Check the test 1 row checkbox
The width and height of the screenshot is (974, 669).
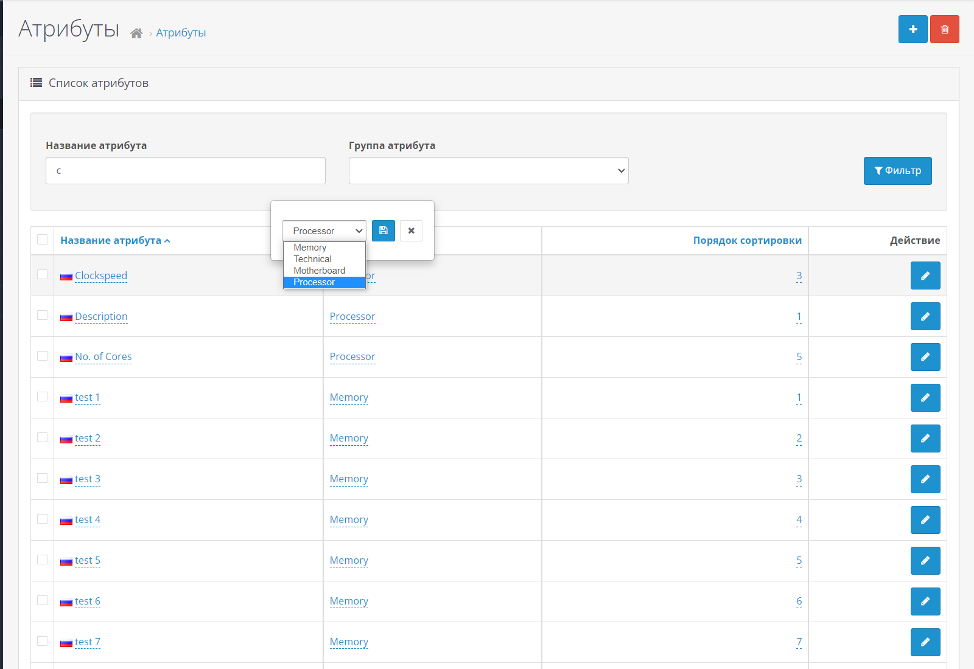coord(42,397)
